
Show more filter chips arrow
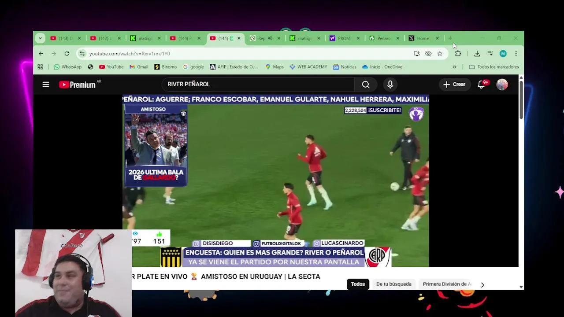pyautogui.click(x=482, y=284)
